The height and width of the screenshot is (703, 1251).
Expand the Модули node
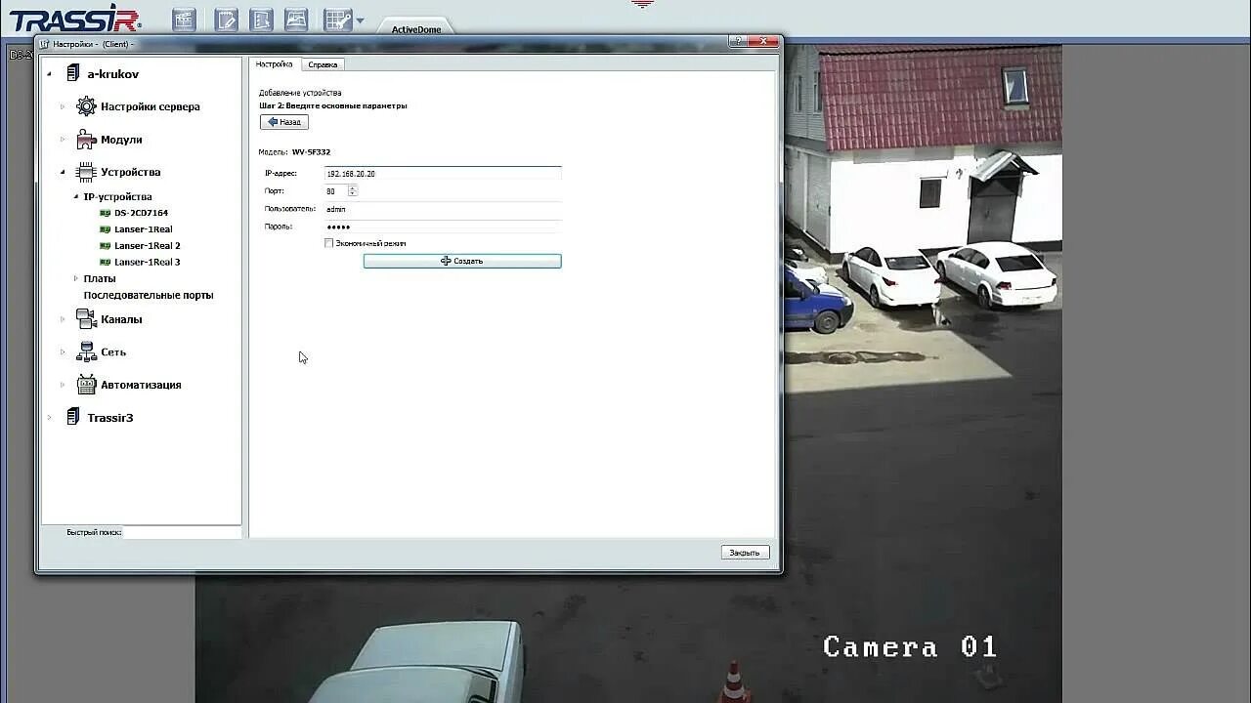point(63,140)
